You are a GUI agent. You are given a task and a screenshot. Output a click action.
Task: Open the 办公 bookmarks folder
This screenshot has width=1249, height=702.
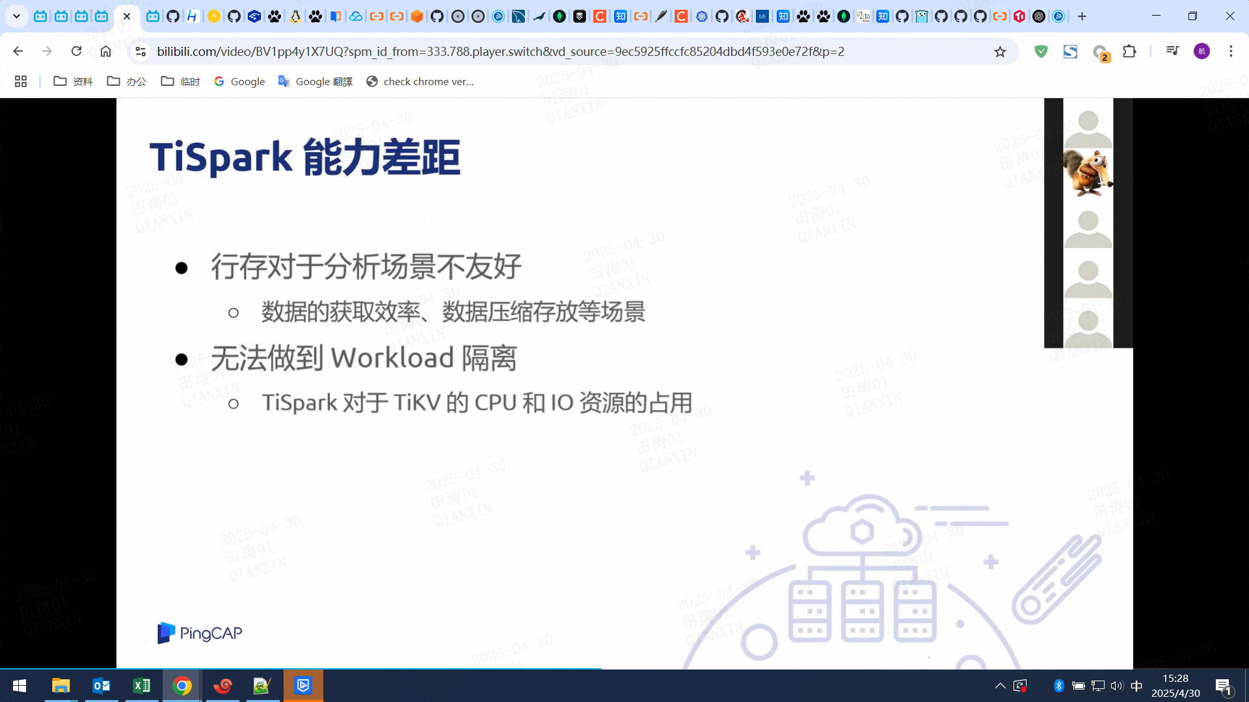point(127,81)
